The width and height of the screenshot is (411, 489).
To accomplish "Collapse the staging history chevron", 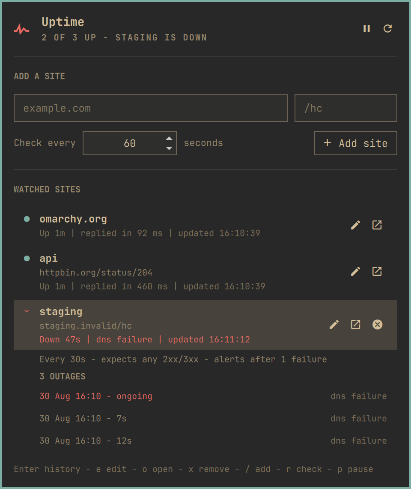I will click(x=27, y=311).
